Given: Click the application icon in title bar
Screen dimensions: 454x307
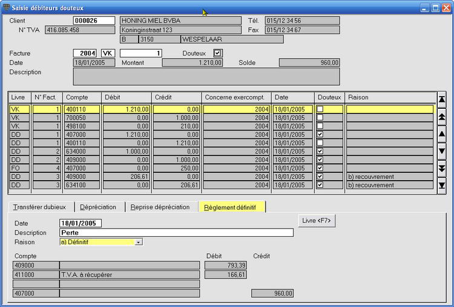Looking at the screenshot, I should pyautogui.click(x=6, y=7).
